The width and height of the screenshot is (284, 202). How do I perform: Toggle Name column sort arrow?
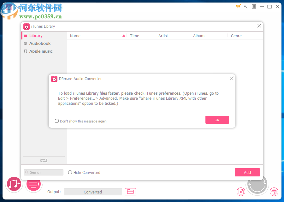124,36
